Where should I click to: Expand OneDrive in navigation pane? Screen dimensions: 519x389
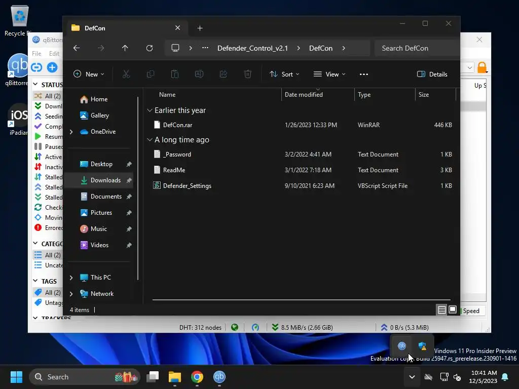coord(71,132)
